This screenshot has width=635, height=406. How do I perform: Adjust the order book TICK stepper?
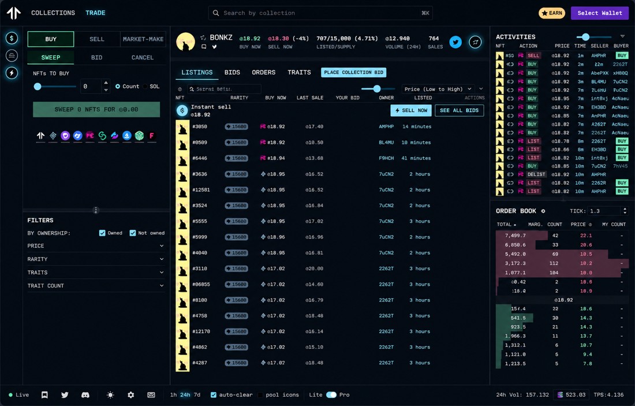(x=625, y=211)
